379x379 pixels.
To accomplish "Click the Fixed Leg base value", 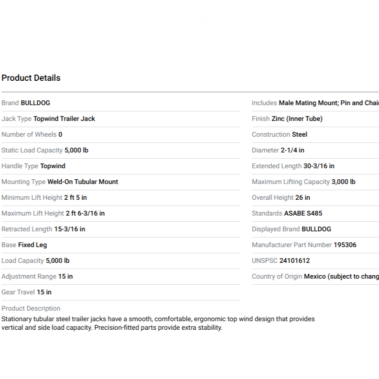I will pos(32,245).
